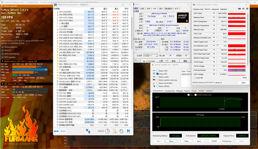The image size is (258, 149).
Task: Open CPUID button in AIDA64
Action: tap(214, 141)
